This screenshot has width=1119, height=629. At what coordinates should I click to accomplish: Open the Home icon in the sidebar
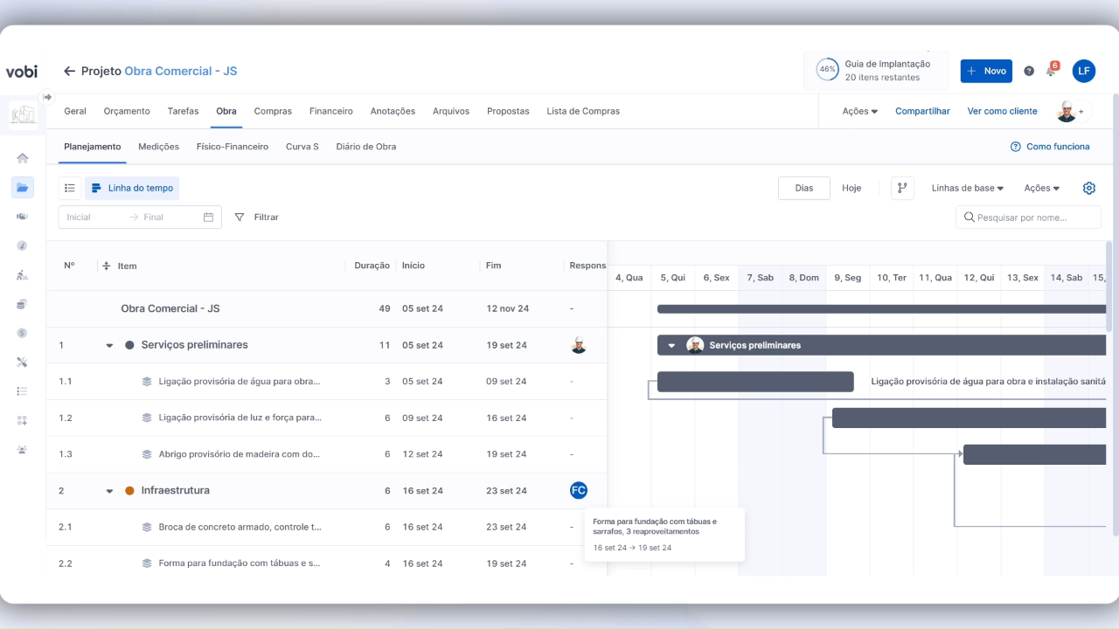[x=23, y=158]
